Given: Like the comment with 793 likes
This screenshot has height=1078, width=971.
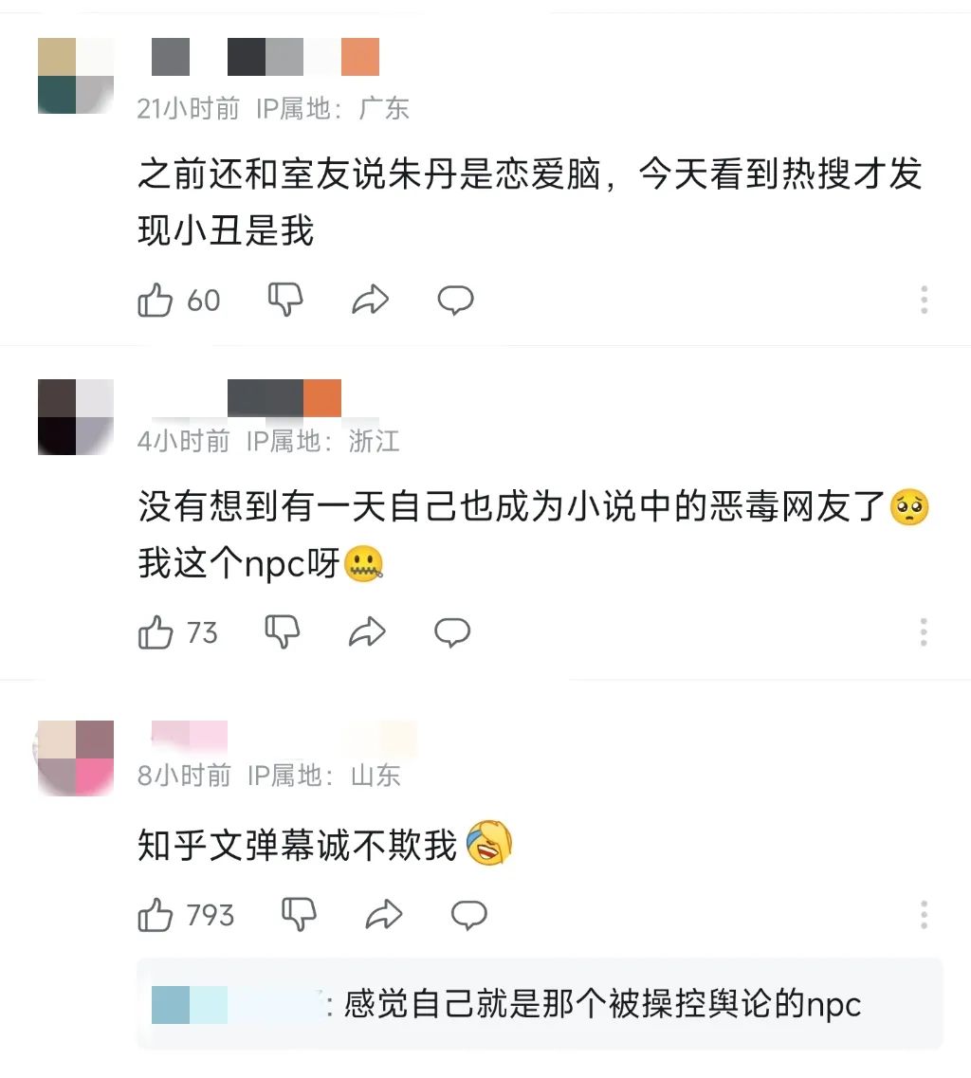Looking at the screenshot, I should (155, 915).
